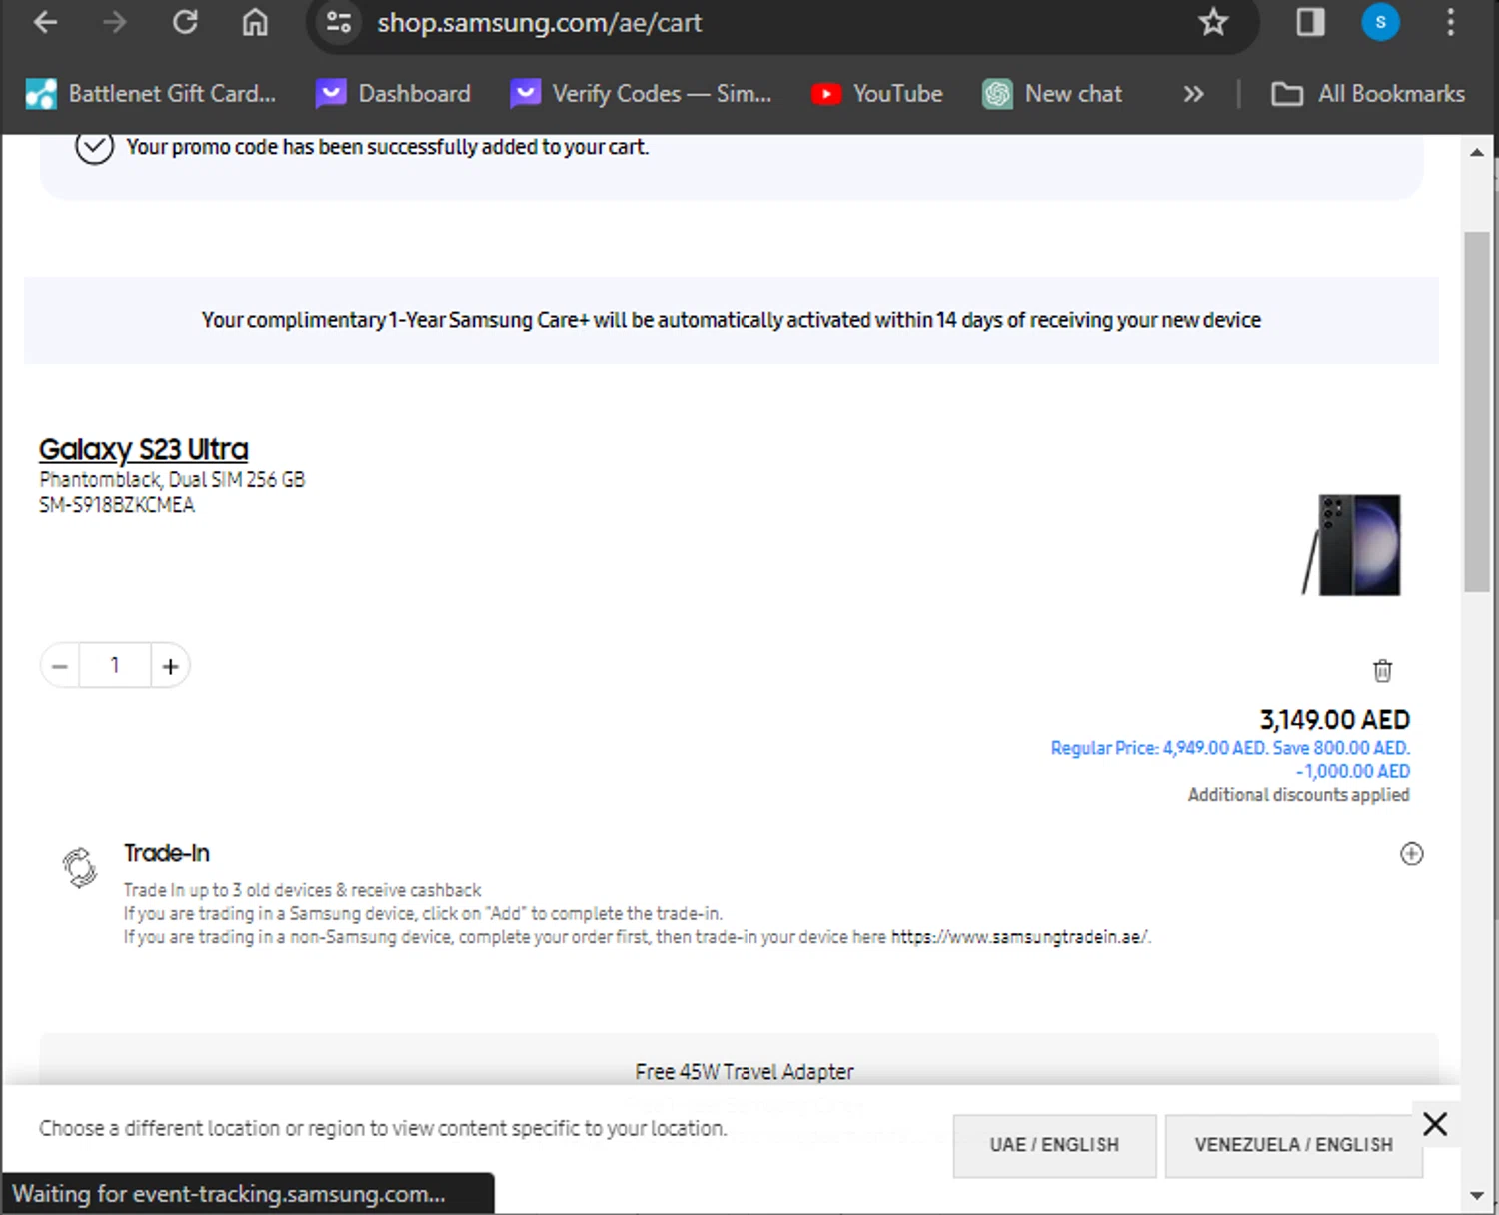Remove item using the trash icon

click(1382, 670)
